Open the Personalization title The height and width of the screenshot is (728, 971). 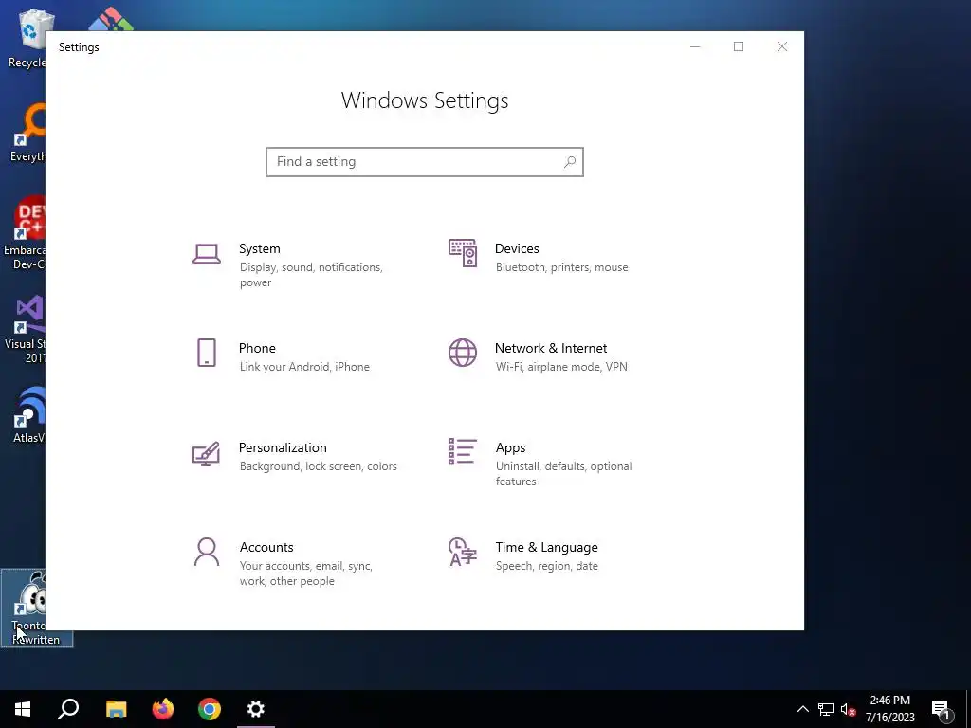point(283,447)
